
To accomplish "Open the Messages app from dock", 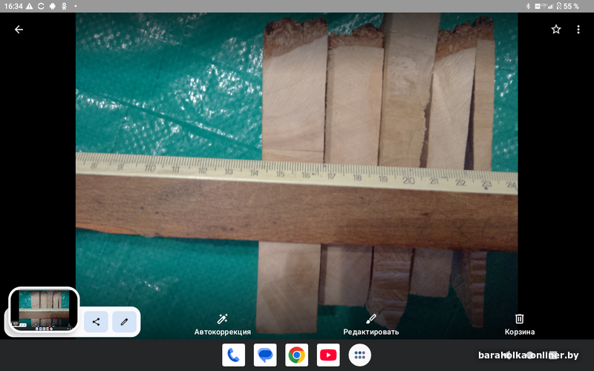I will (265, 355).
